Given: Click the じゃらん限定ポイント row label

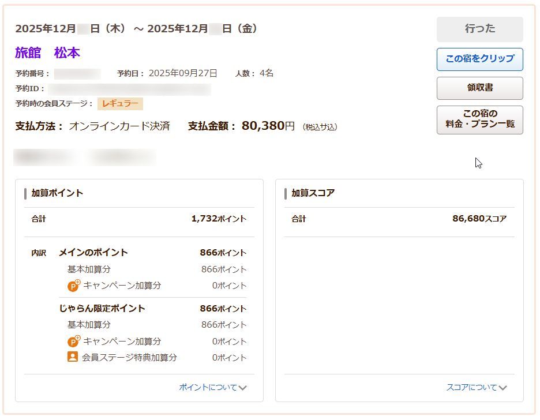Looking at the screenshot, I should tap(102, 309).
